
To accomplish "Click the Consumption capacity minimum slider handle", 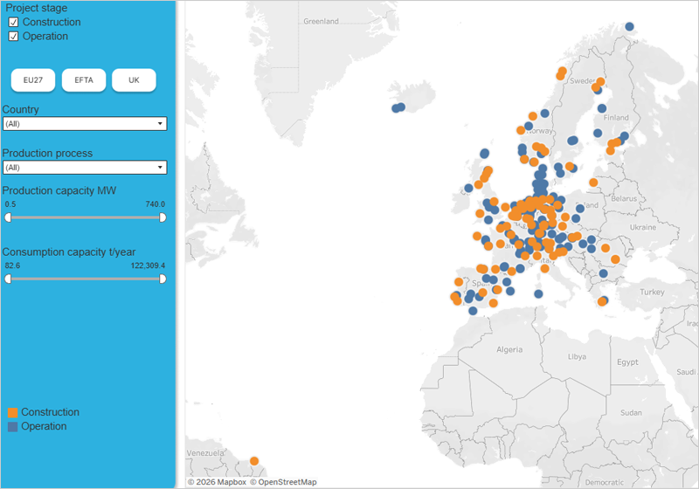I will (8, 279).
